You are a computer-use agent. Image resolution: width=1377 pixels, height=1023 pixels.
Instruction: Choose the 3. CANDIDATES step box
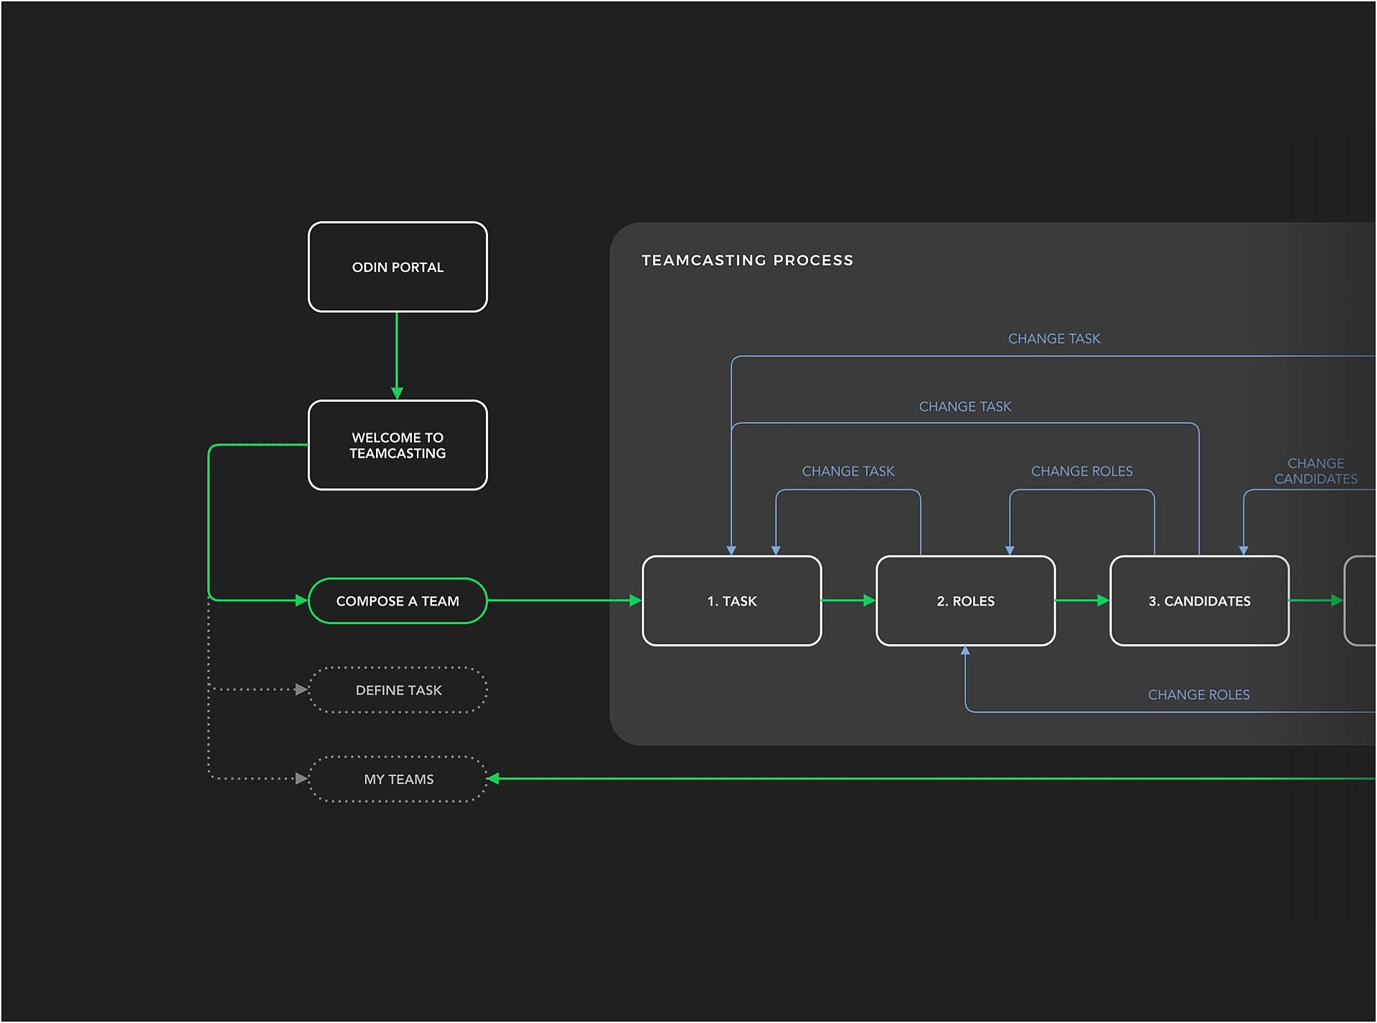pyautogui.click(x=1199, y=600)
